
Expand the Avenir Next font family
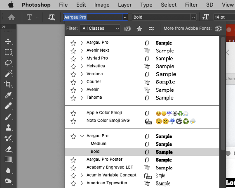[82, 50]
